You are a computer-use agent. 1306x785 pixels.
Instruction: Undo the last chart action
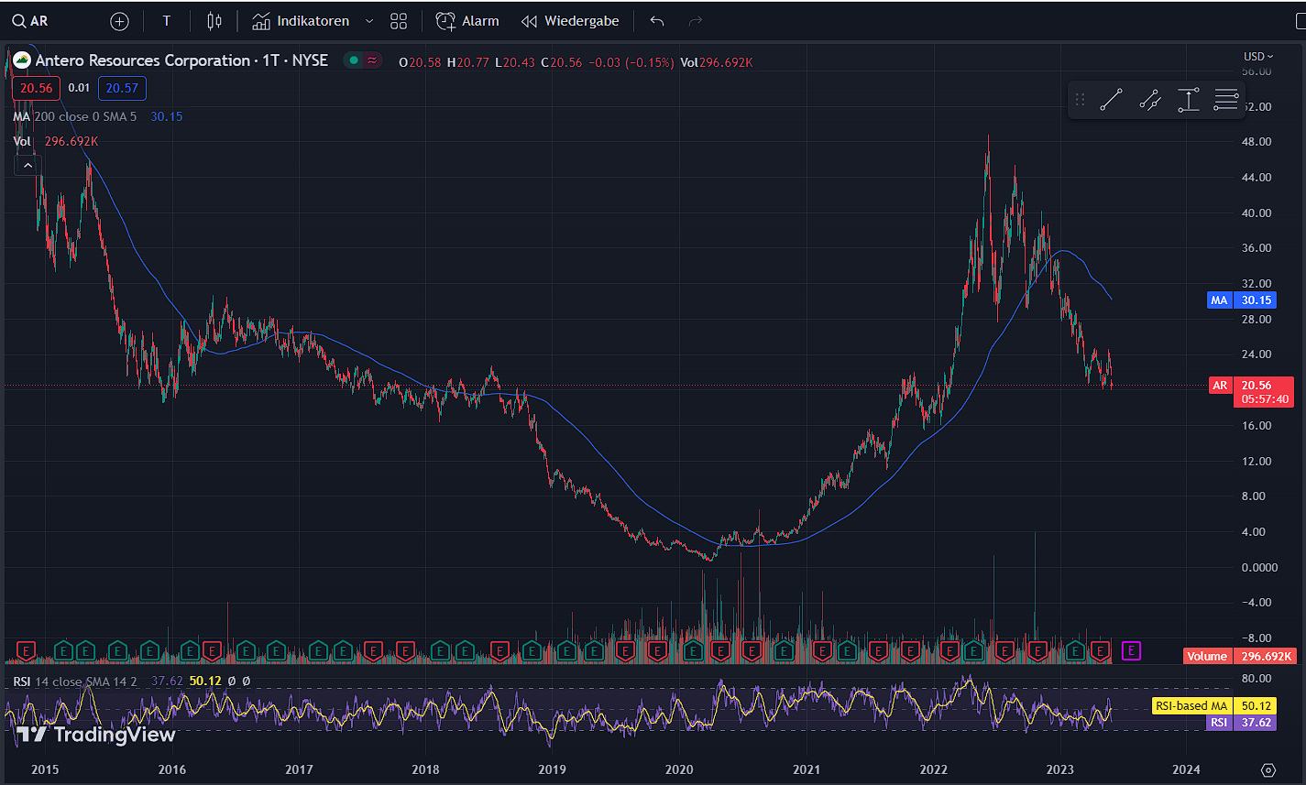pos(656,21)
